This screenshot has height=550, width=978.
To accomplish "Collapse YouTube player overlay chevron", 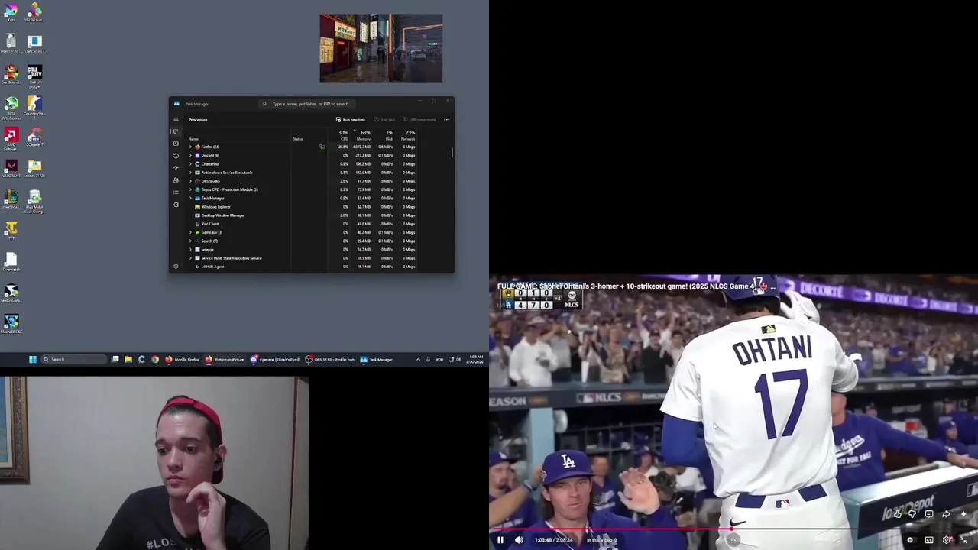I will pyautogui.click(x=733, y=540).
